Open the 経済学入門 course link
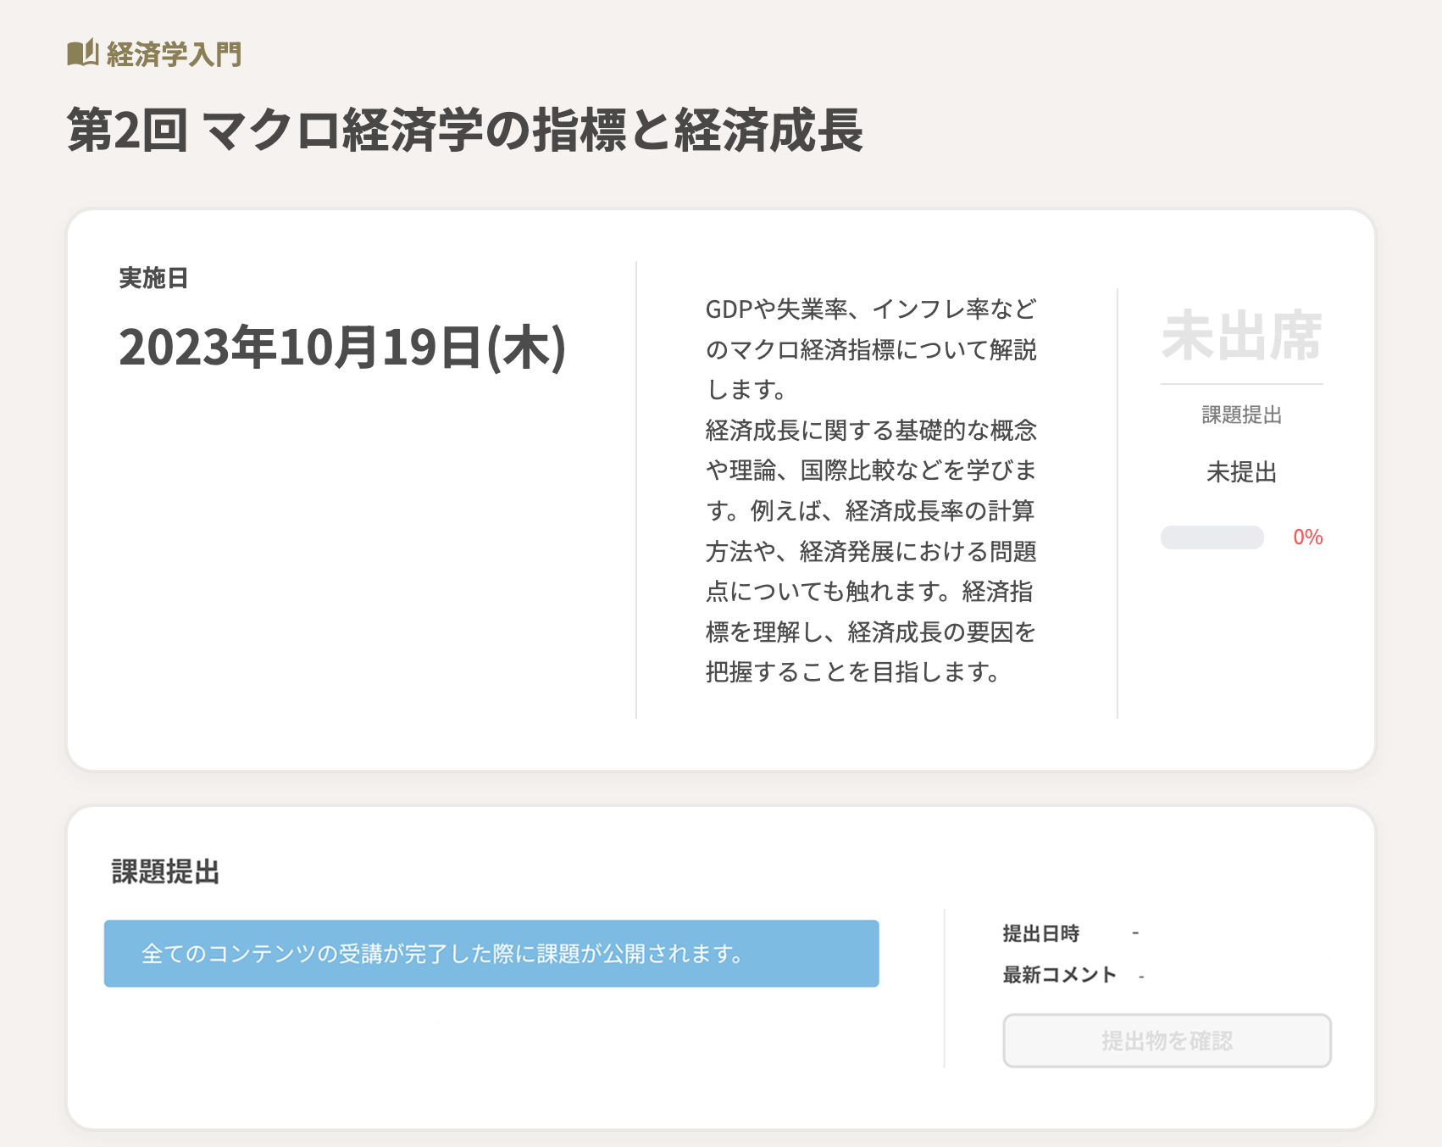This screenshot has height=1147, width=1442. (174, 54)
